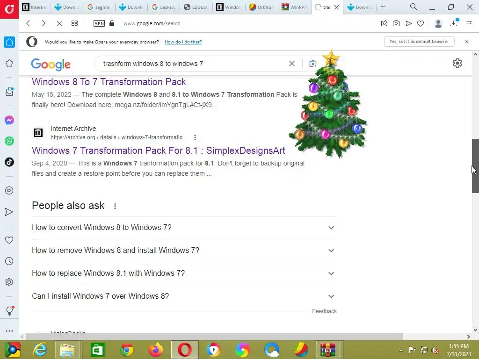Switch to the E2Guardian tab
The width and height of the screenshot is (479, 359).
pos(196,7)
